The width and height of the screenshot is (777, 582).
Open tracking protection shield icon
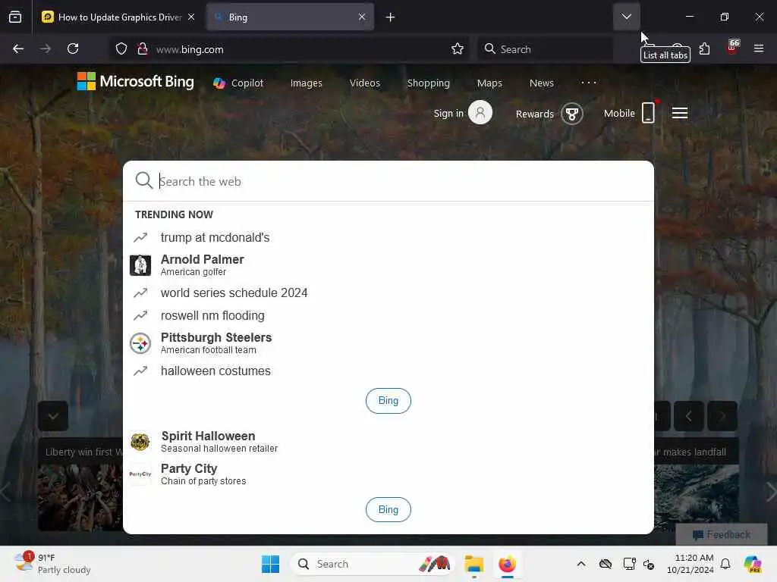[x=121, y=48]
